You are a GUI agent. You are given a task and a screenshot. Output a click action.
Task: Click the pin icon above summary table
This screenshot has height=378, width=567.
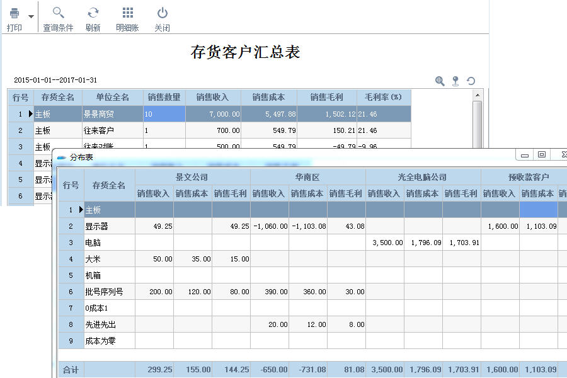click(455, 81)
